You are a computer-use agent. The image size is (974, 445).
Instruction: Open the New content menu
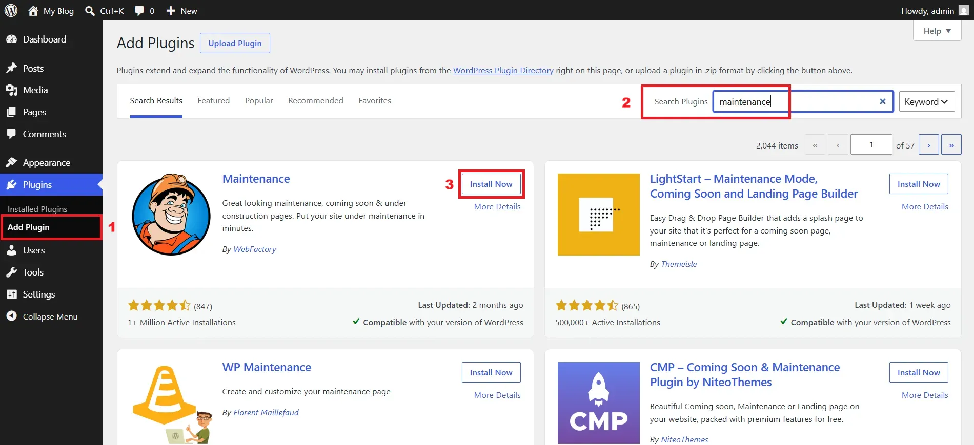pos(181,11)
